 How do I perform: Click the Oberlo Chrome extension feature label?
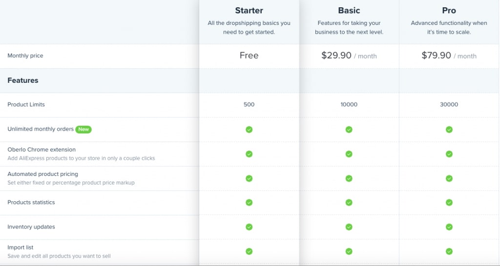pyautogui.click(x=42, y=150)
